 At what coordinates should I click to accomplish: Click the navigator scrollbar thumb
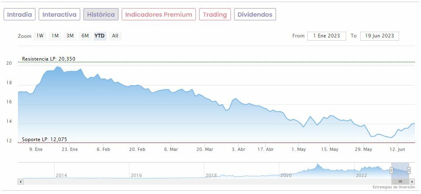pos(400,181)
